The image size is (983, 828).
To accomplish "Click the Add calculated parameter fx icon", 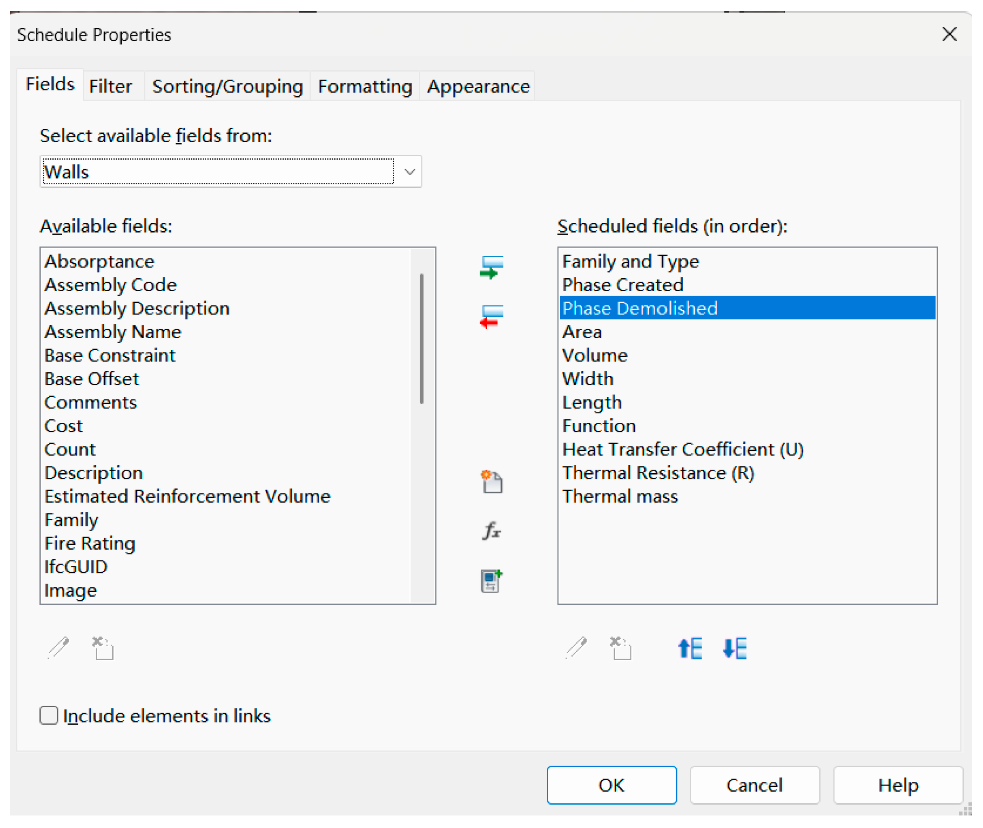I will [491, 531].
